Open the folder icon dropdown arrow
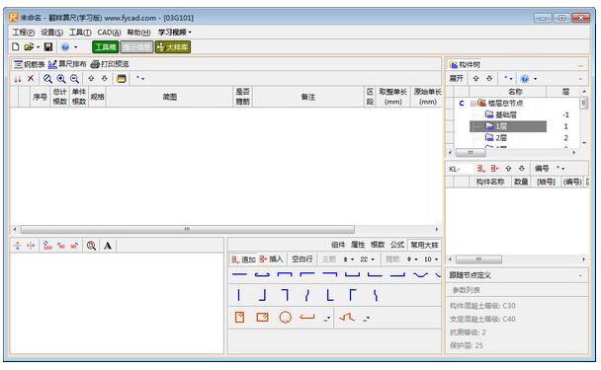The height and width of the screenshot is (370, 601). pyautogui.click(x=38, y=47)
